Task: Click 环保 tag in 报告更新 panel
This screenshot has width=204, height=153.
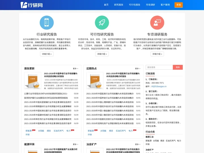Action: point(27,135)
